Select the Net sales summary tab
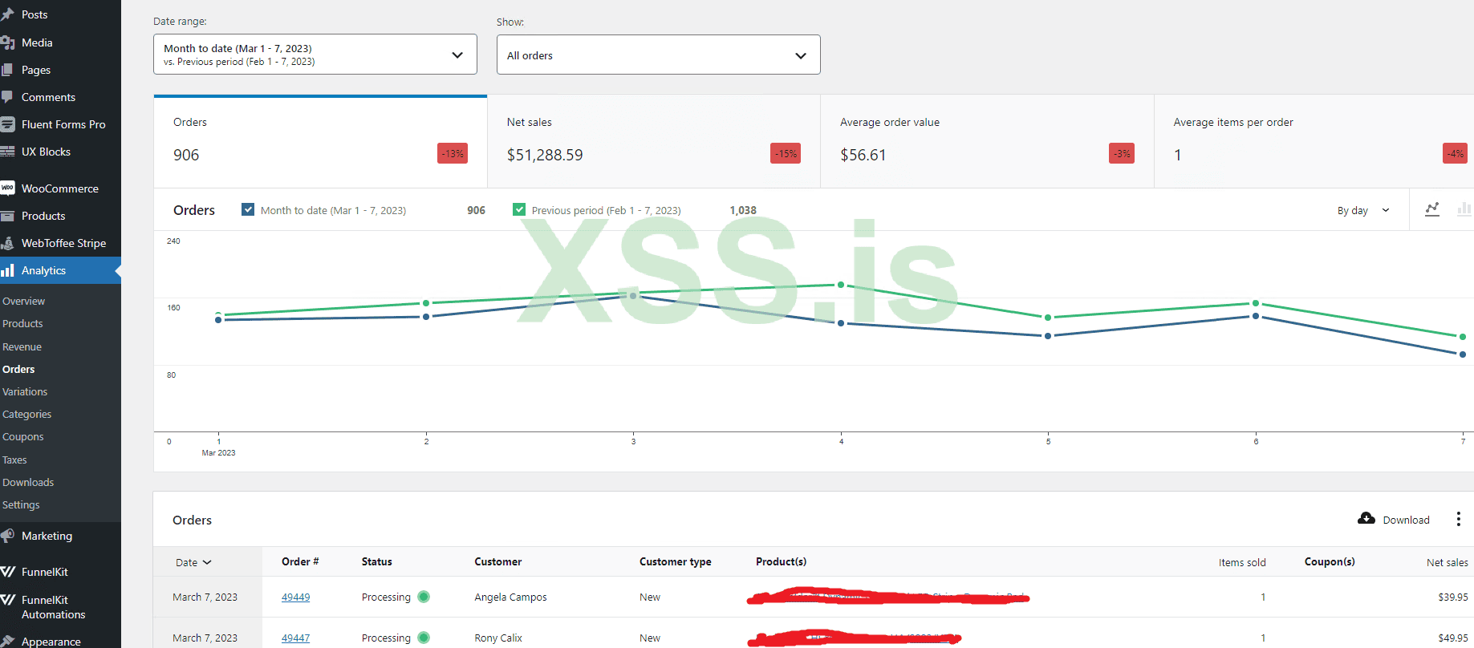Image resolution: width=1474 pixels, height=648 pixels. pyautogui.click(x=654, y=142)
